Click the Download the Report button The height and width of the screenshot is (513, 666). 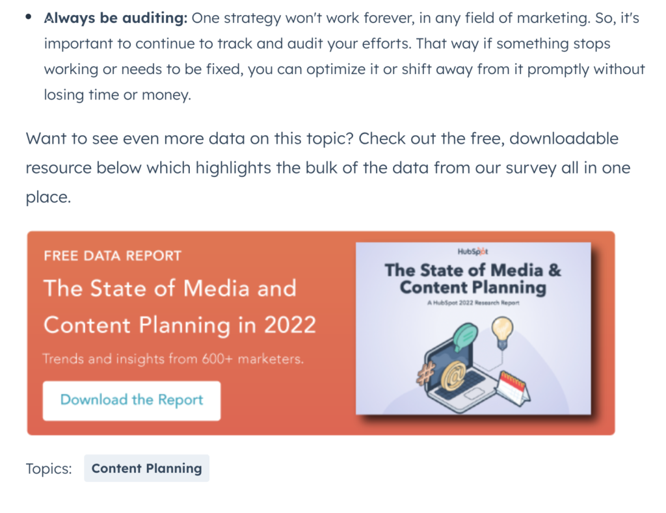tap(131, 401)
